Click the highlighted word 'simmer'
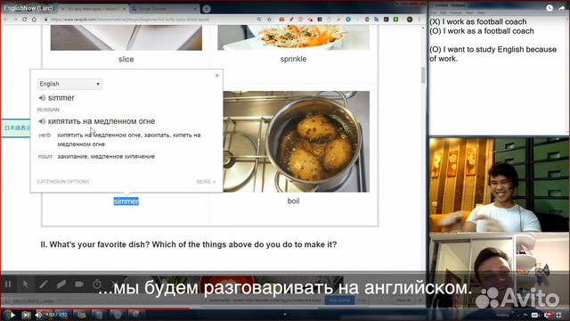 (126, 202)
